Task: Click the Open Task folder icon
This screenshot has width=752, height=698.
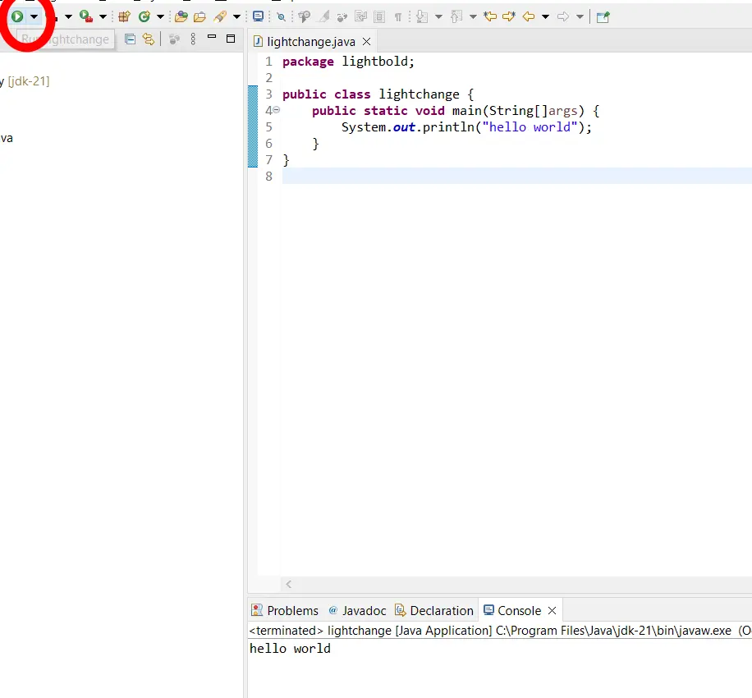Action: pos(199,16)
